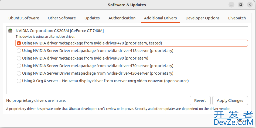
Task: Close the window using the title bar X
Action: click(x=250, y=5)
